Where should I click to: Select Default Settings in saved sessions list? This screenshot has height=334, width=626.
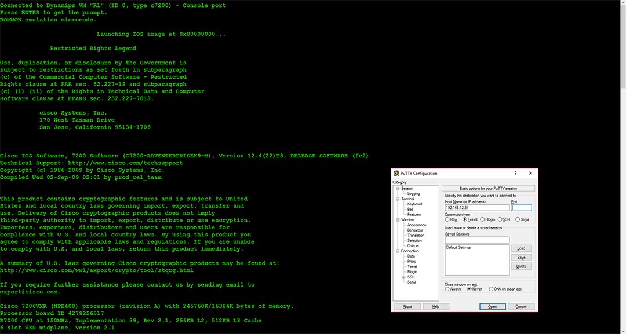tap(458, 248)
